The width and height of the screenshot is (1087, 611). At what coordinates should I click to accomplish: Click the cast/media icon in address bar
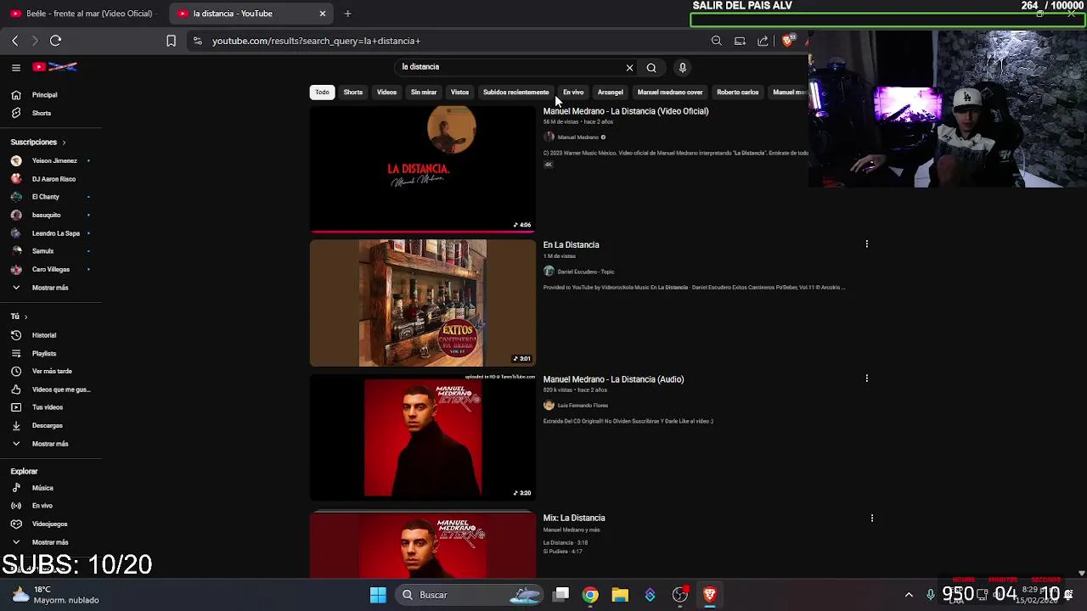740,41
